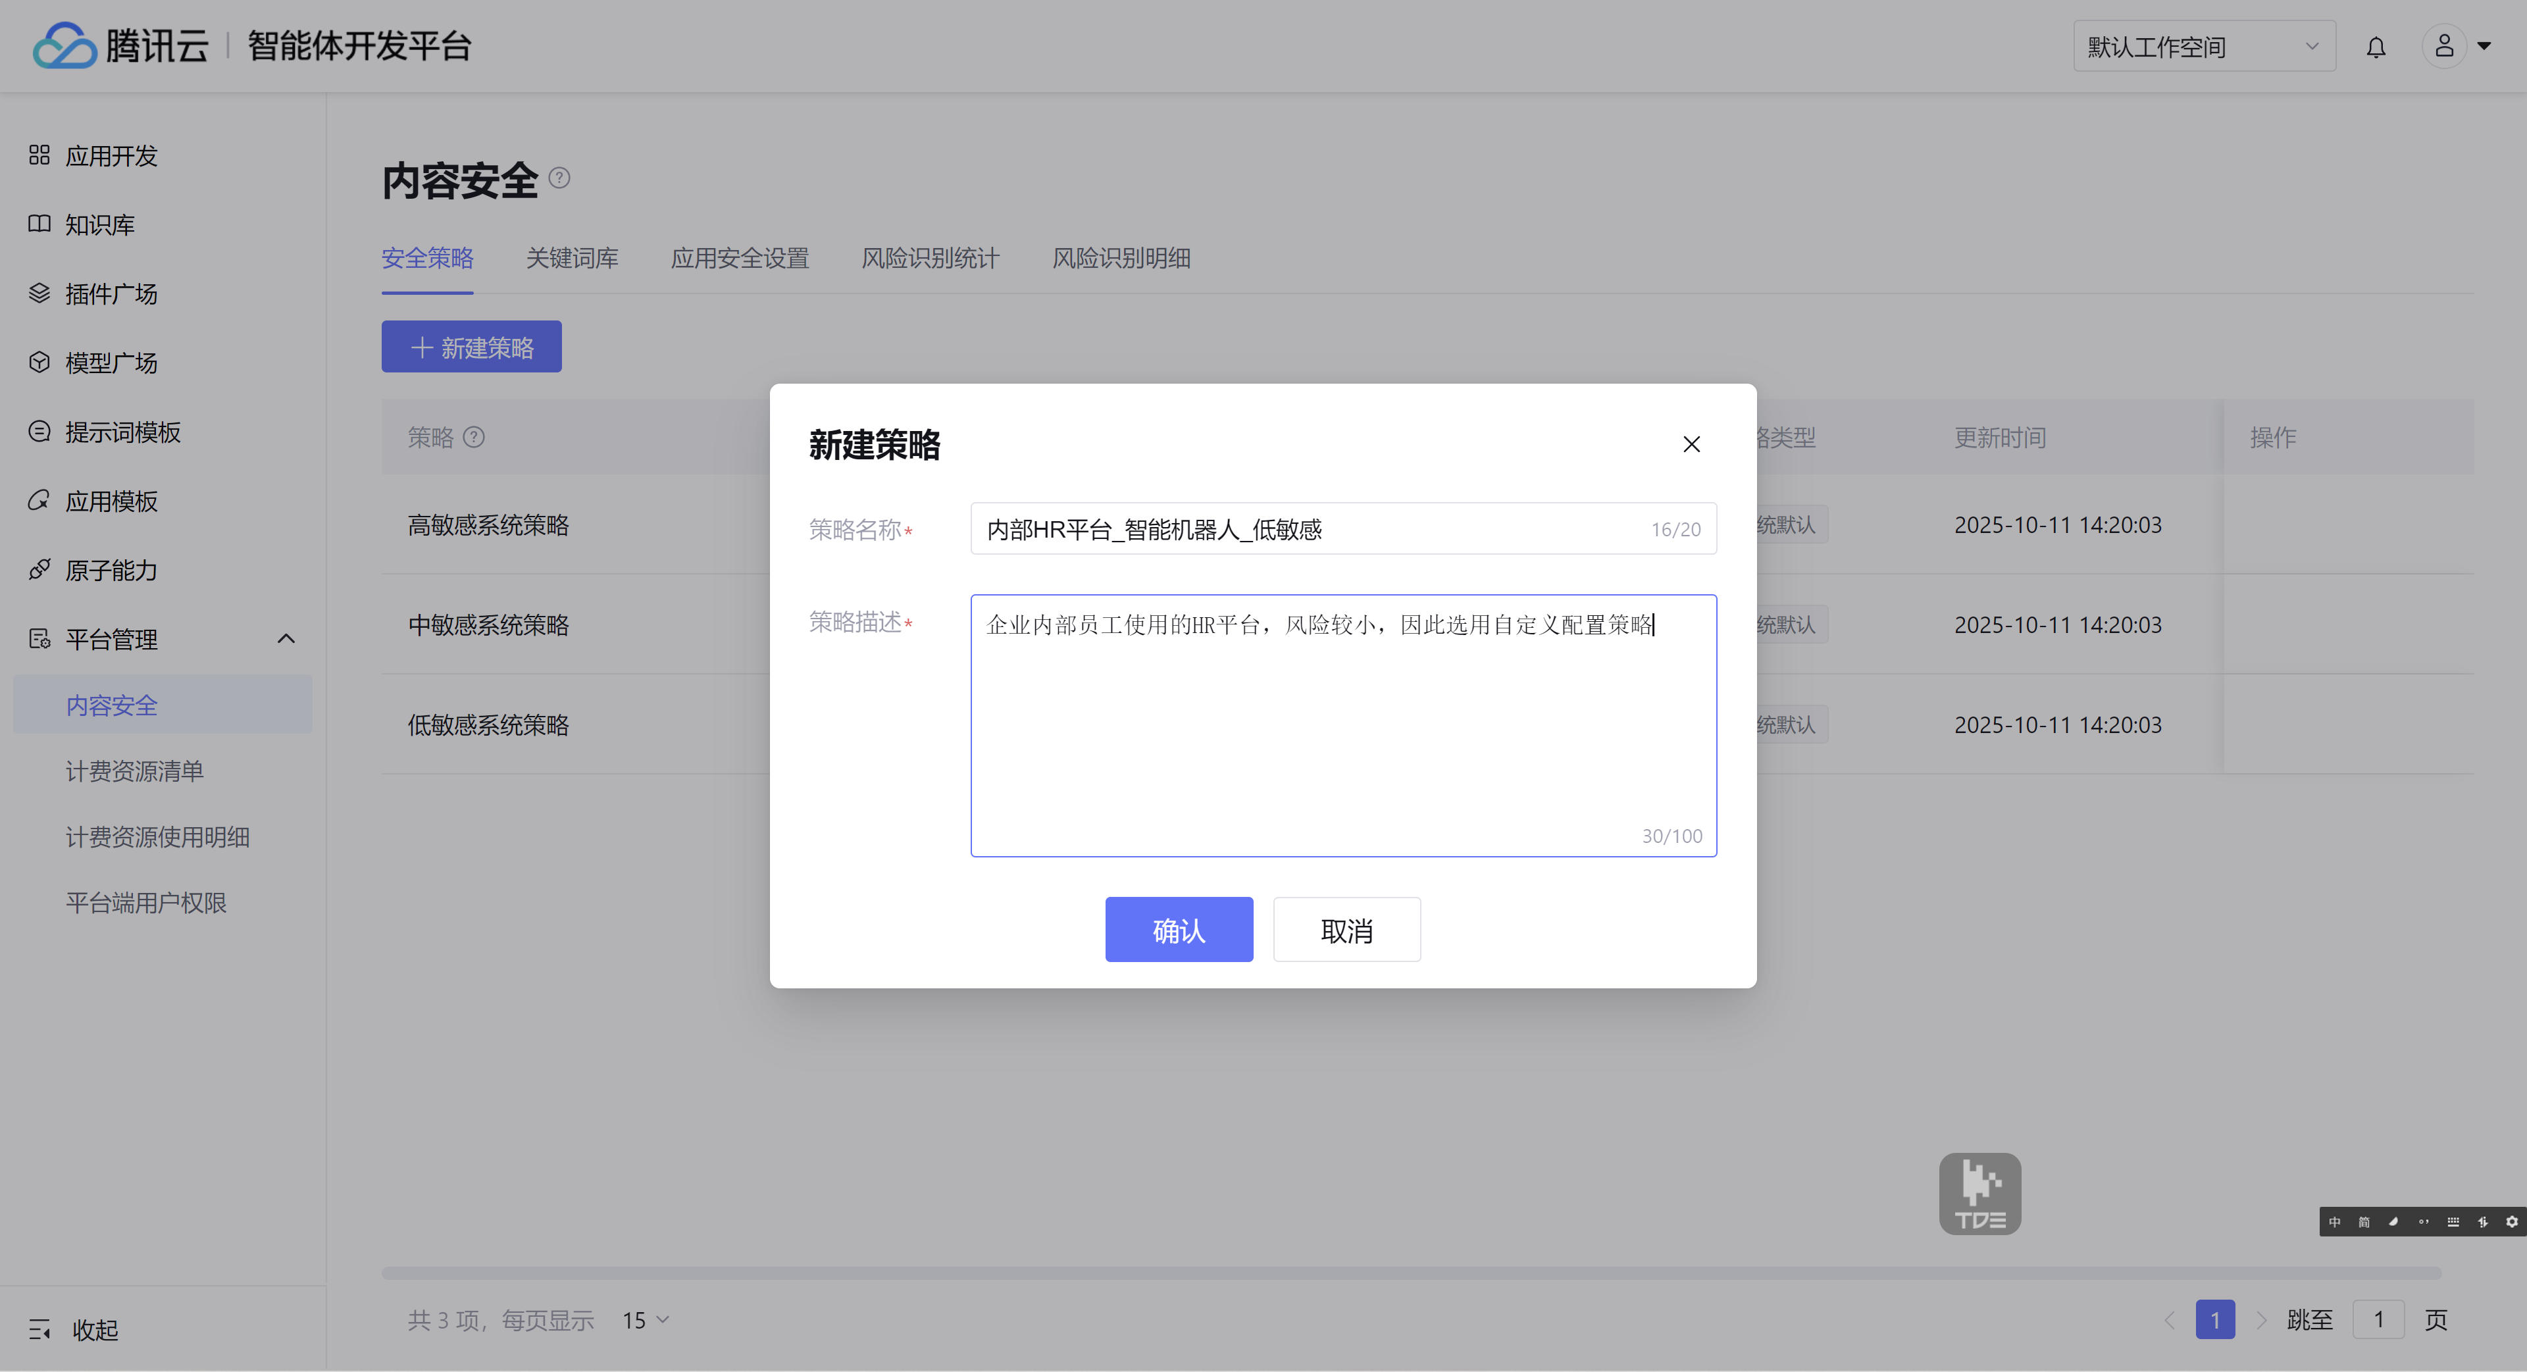Click the 模型广场 cube icon in sidebar

tap(39, 362)
